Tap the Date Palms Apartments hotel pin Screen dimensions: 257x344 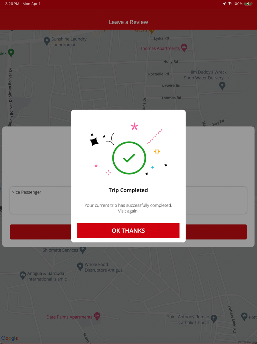coord(97,316)
